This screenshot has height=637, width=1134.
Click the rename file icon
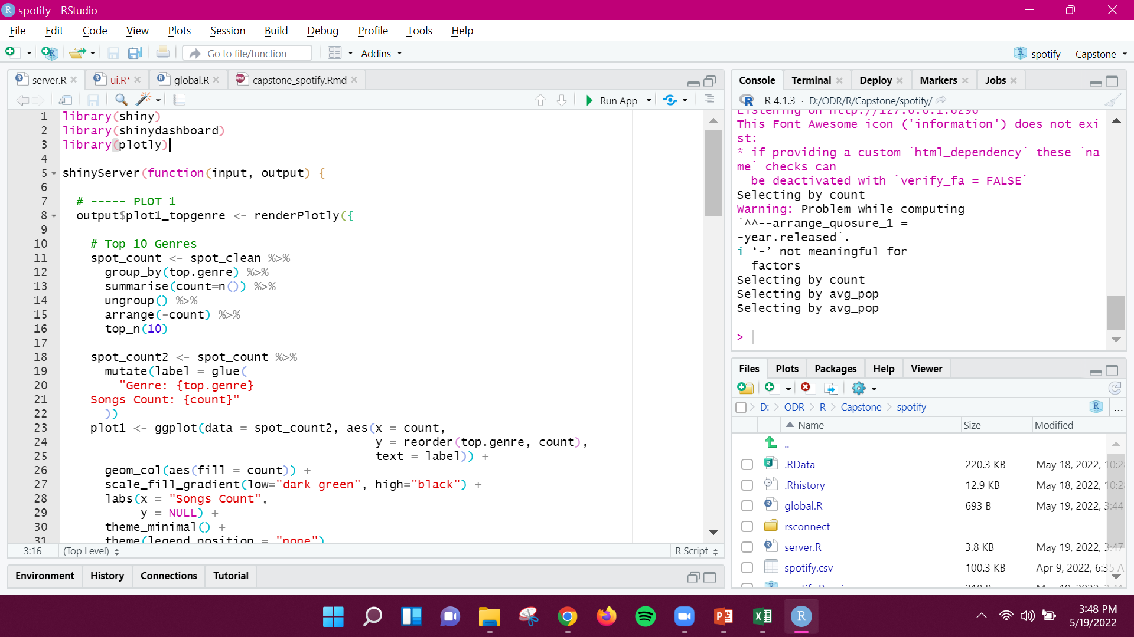pyautogui.click(x=831, y=388)
